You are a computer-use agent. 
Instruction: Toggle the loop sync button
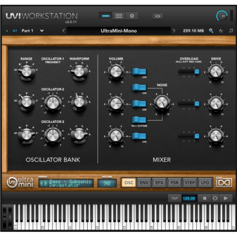click(x=215, y=198)
